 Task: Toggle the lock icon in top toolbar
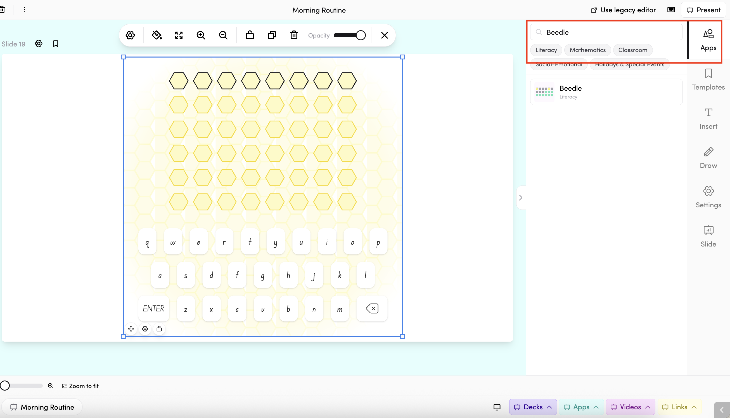click(x=250, y=35)
